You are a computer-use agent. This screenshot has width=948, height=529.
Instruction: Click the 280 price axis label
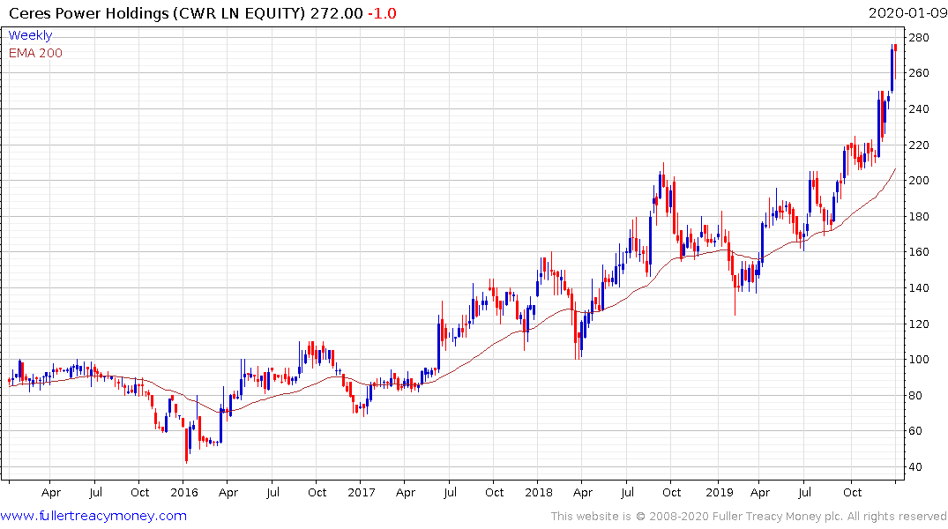pos(918,38)
